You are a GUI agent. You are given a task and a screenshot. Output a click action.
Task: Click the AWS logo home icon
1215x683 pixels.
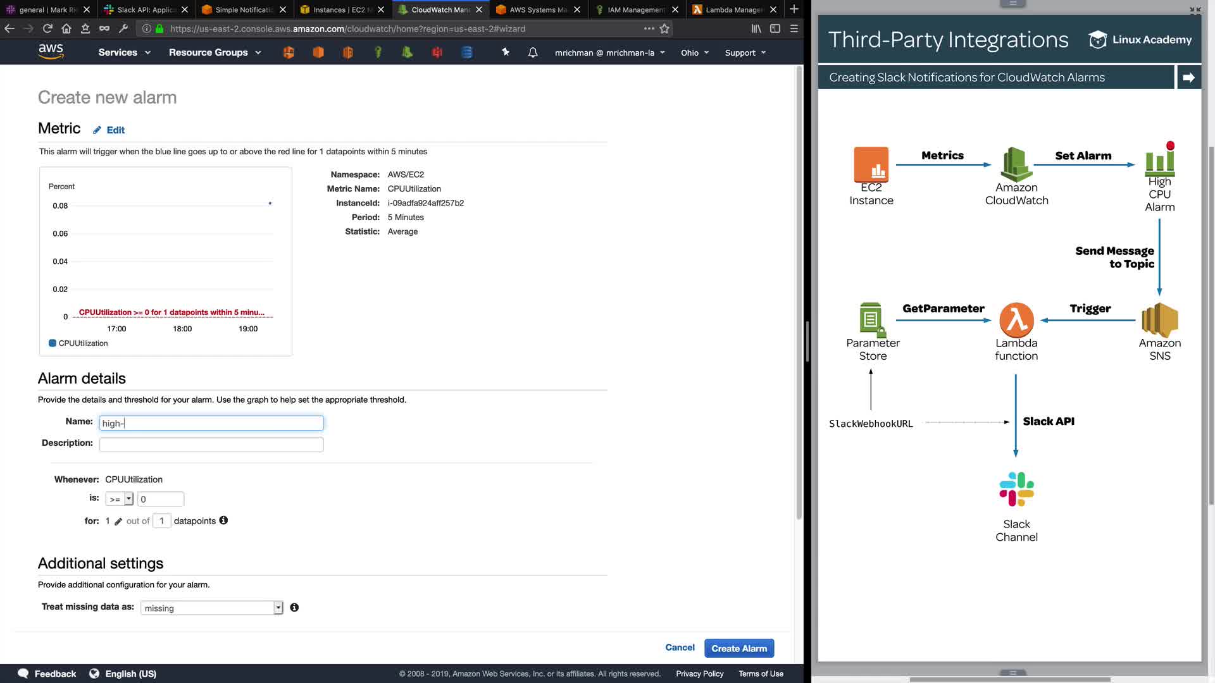coord(51,51)
